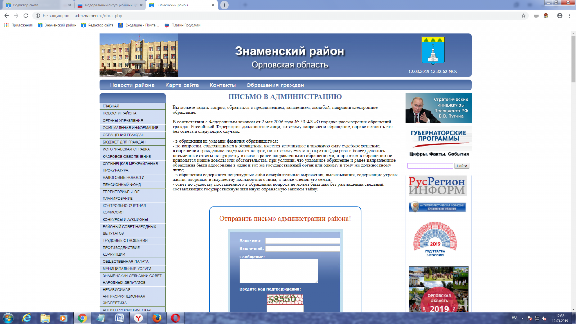
Task: Select ТРУДОВЫЕ ОТНОШЕНИЯ in the sidebar
Action: point(132,240)
